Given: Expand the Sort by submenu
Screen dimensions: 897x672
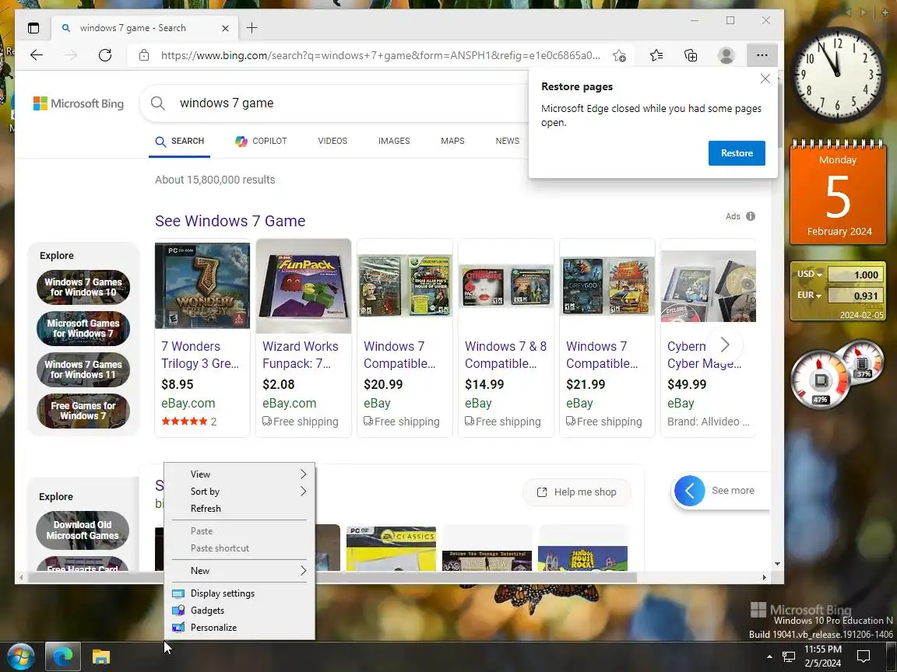Looking at the screenshot, I should pyautogui.click(x=239, y=492).
